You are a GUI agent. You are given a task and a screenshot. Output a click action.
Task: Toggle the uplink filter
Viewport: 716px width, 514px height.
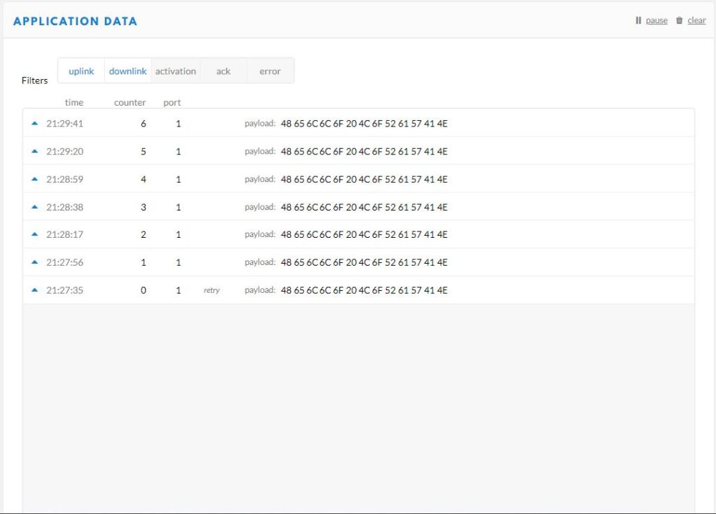81,71
